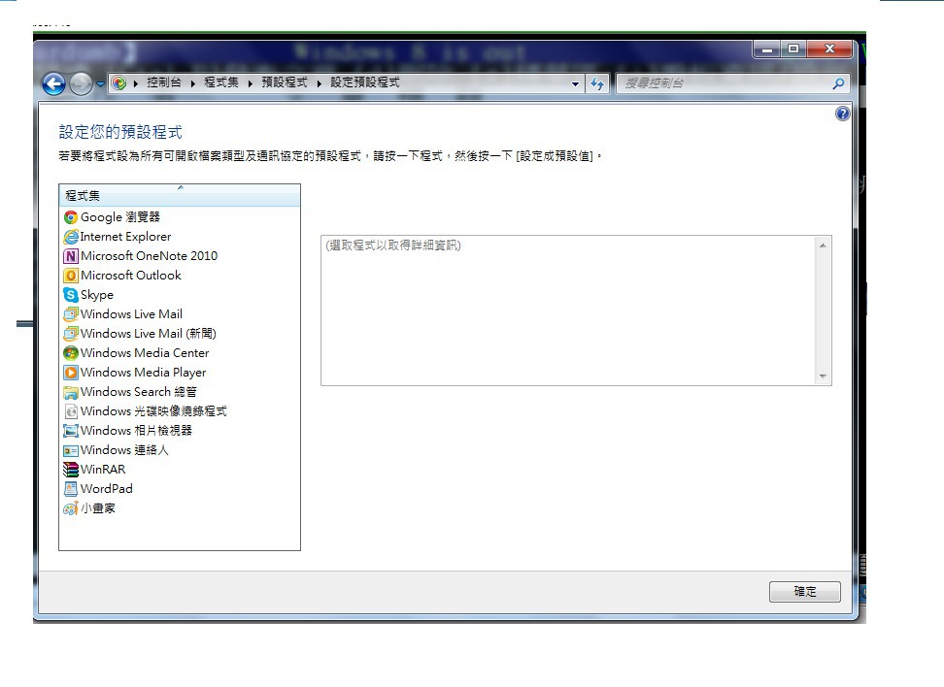Click the Windows Live Mail icon

pos(71,314)
